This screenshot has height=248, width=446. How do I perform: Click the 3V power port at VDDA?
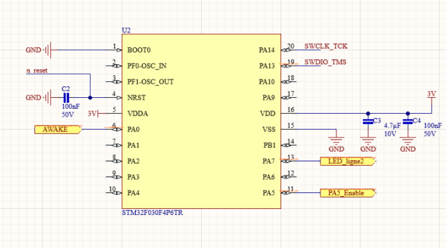[92, 114]
